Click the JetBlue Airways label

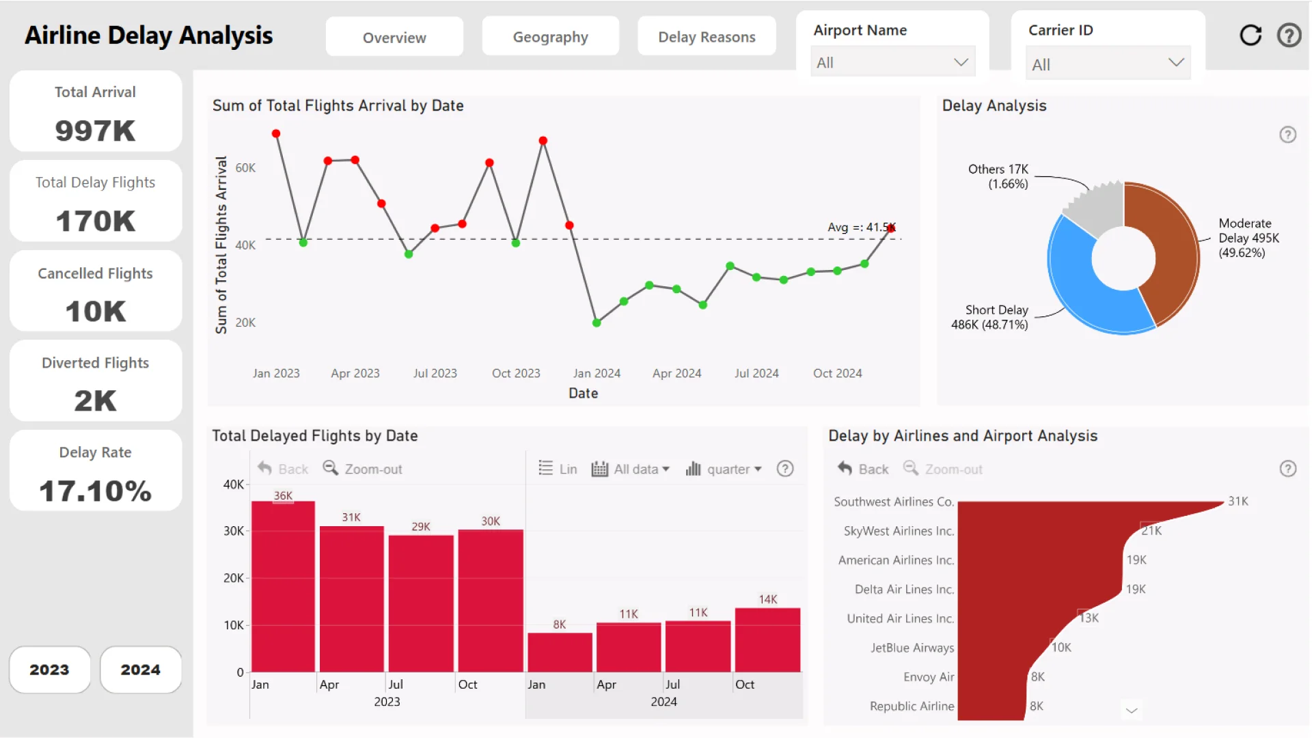(912, 648)
